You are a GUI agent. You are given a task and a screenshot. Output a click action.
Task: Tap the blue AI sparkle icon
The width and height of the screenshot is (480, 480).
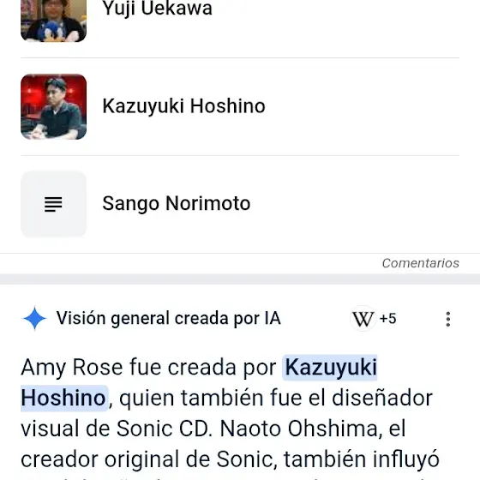point(34,318)
